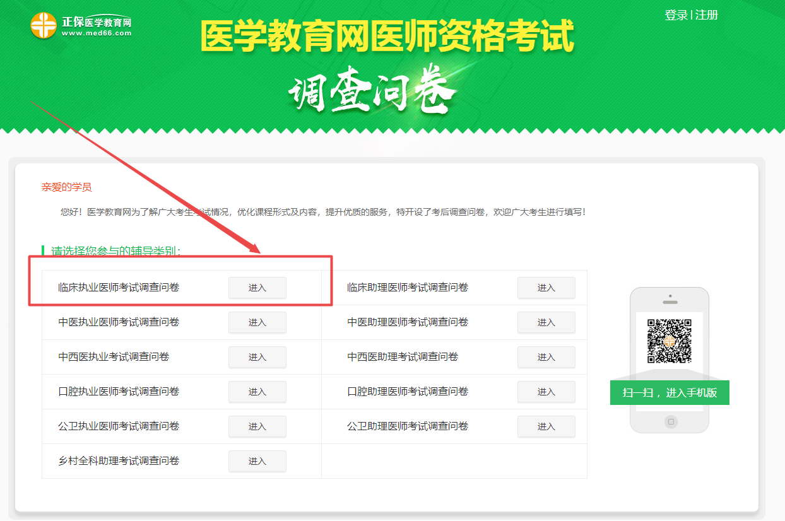
Task: Enter 临床执业医师考试调查问卷 survey
Action: [x=257, y=288]
